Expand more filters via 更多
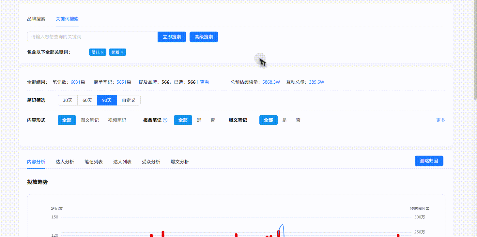This screenshot has height=237, width=477. [440, 120]
